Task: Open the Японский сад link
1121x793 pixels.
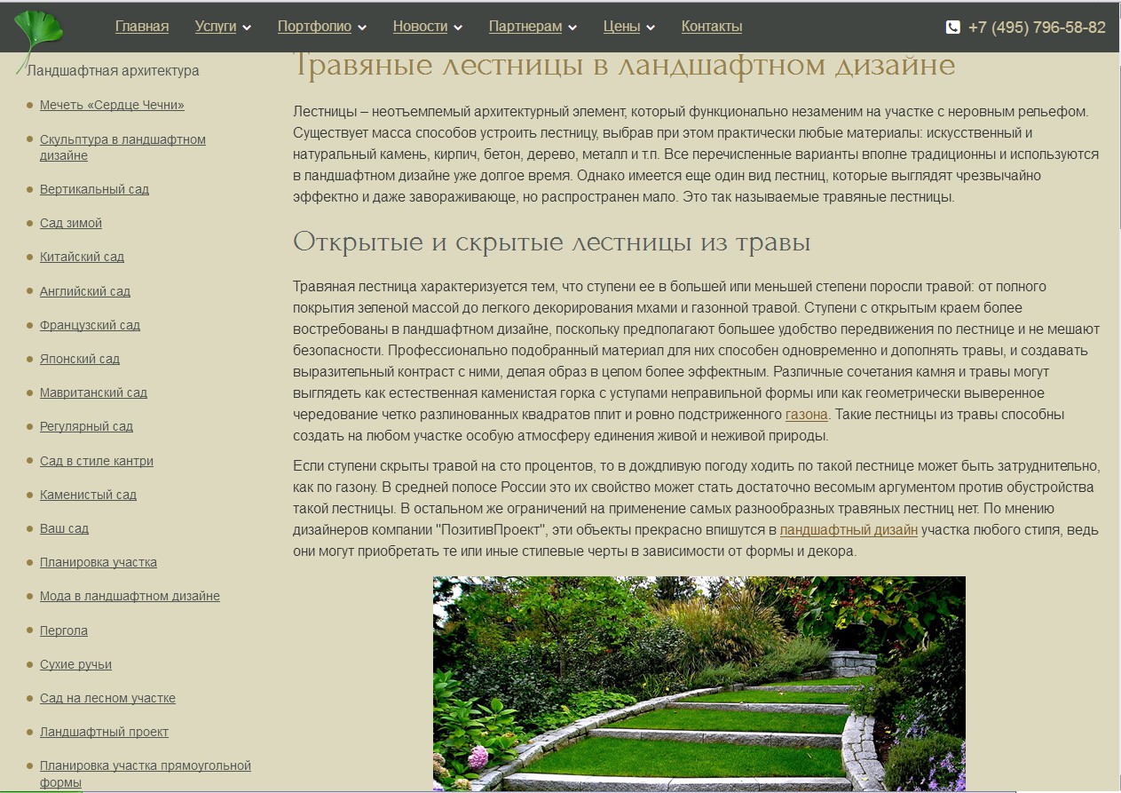Action: point(80,359)
